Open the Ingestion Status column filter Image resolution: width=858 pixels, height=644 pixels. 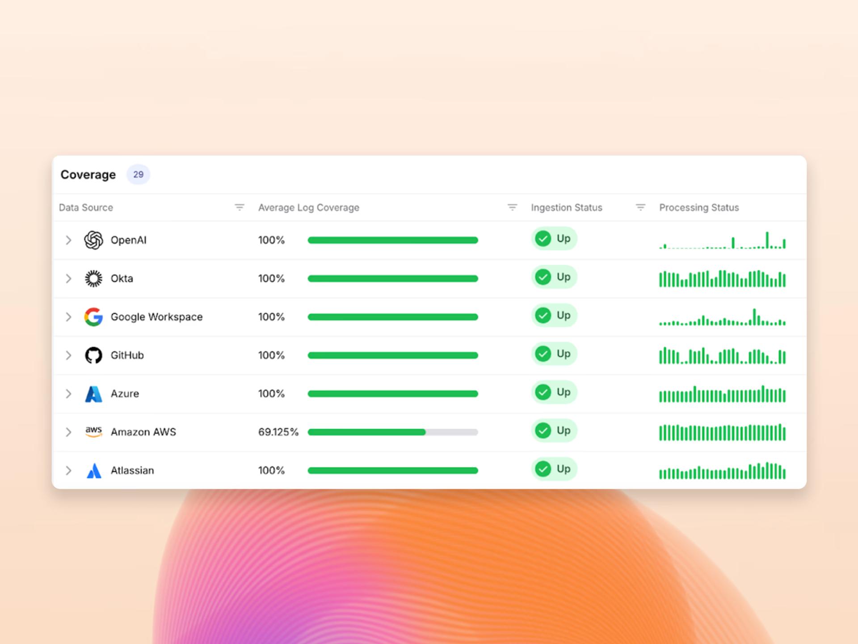tap(640, 208)
